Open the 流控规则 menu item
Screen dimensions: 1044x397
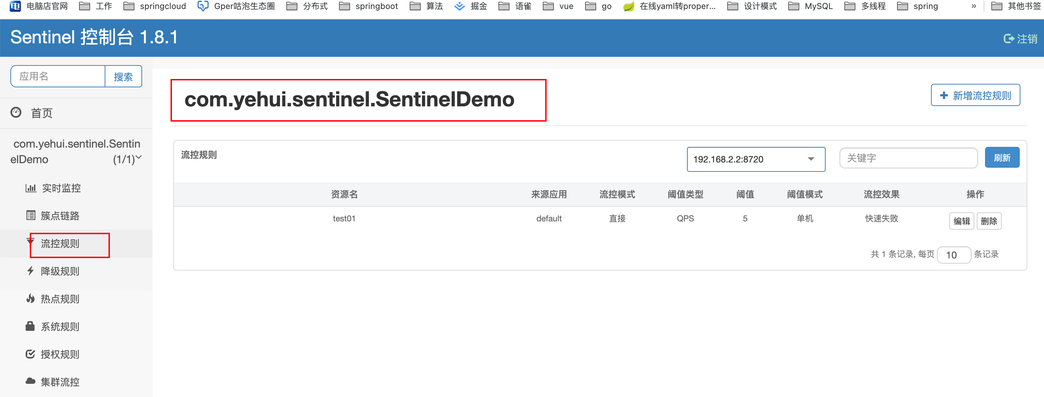coord(60,244)
